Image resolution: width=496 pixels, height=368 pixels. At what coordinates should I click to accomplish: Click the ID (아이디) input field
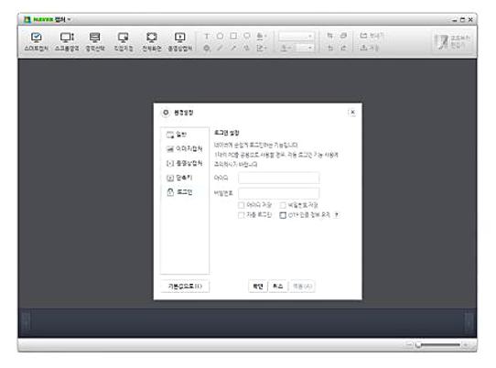point(279,178)
